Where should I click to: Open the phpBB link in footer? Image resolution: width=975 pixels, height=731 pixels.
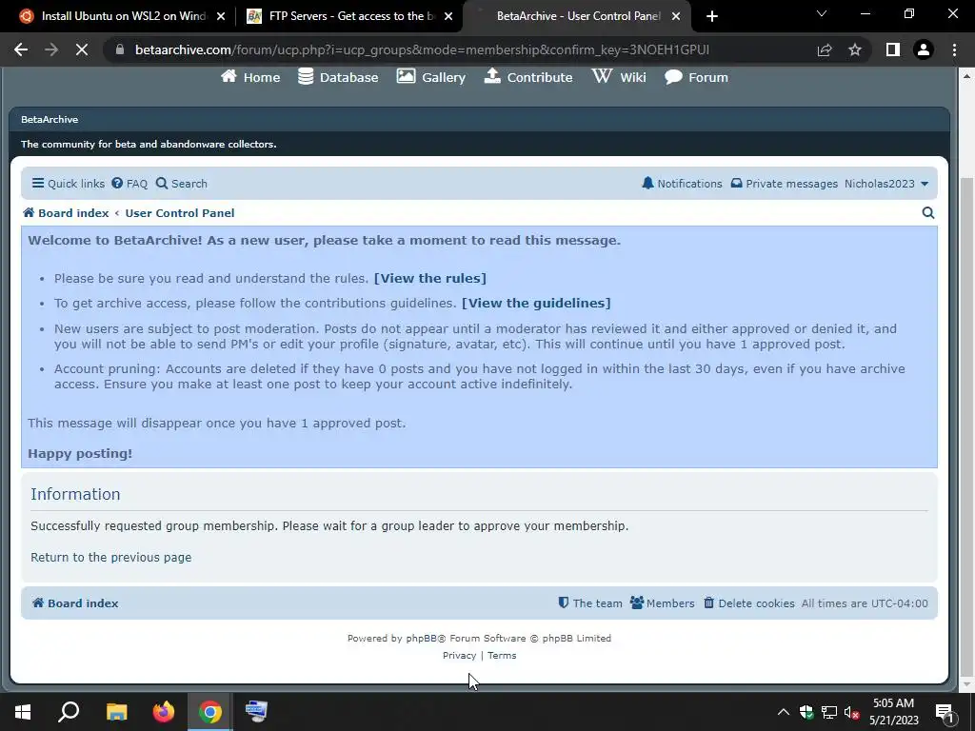tap(422, 638)
